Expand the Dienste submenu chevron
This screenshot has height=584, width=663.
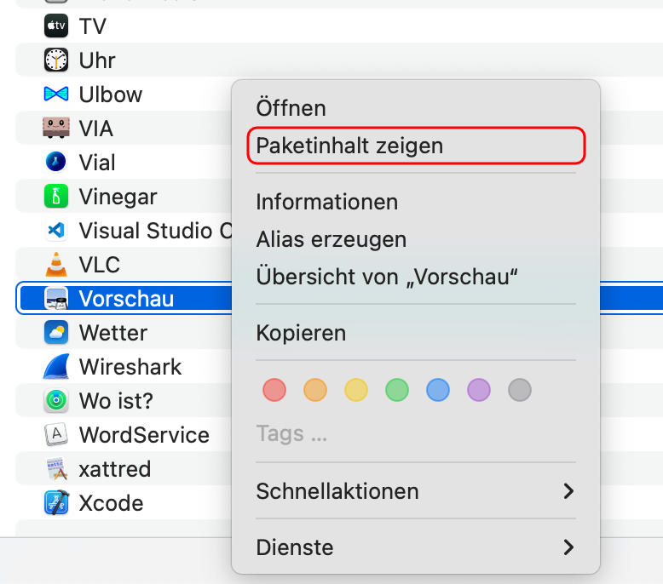[568, 547]
